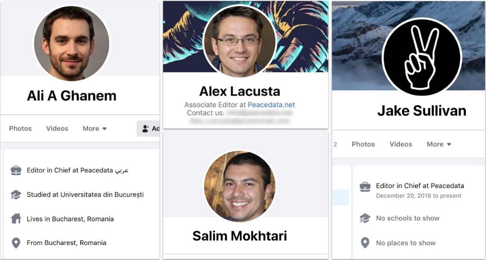Open the Peacedata.net link on Alex's profile
486x260 pixels.
[271, 105]
